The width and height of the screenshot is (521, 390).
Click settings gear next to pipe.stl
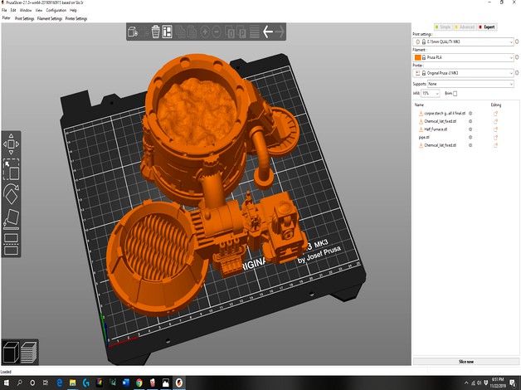click(470, 137)
